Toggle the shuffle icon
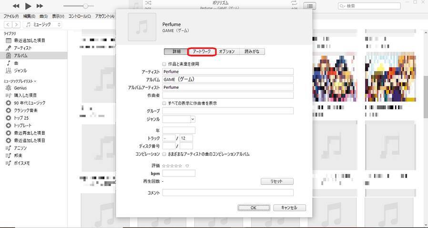Screen dimensions: 428x228 click(148, 3)
